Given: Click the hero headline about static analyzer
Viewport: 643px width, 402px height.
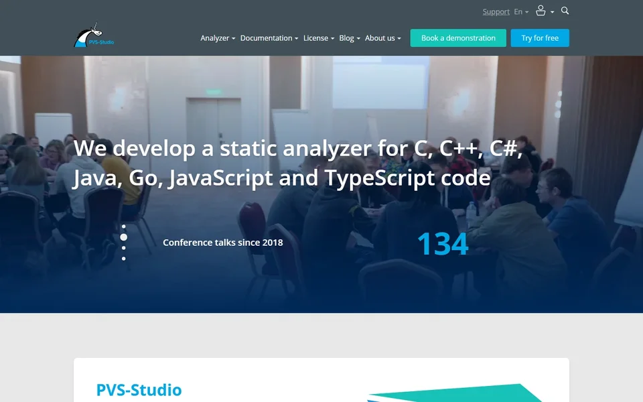Looking at the screenshot, I should coord(298,163).
